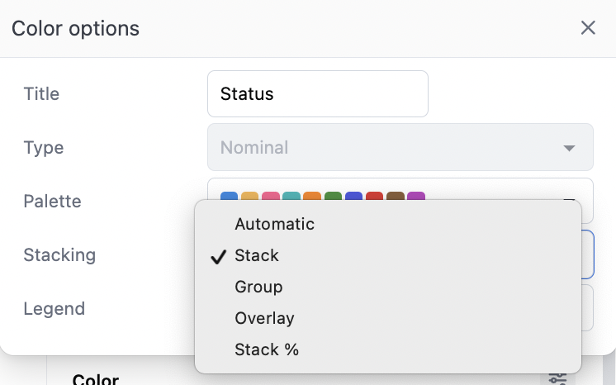The width and height of the screenshot is (616, 385).
Task: Click the checkmark beside Stack
Action: [218, 256]
